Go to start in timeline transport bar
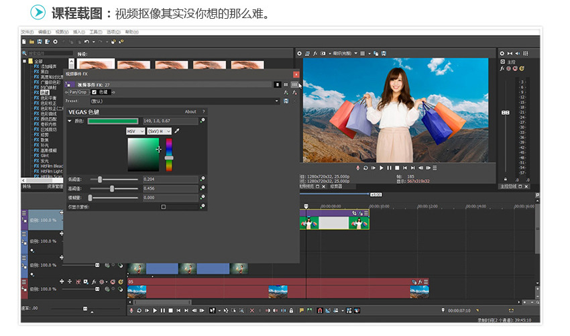Screen dimensions: 570x336 tap(178, 311)
